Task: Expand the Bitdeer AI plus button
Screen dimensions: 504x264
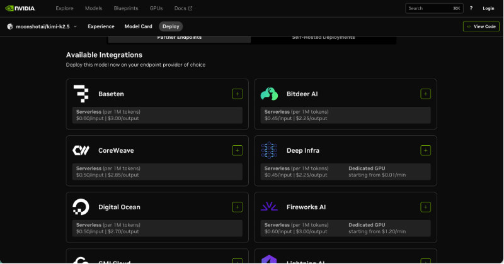Action: [425, 94]
